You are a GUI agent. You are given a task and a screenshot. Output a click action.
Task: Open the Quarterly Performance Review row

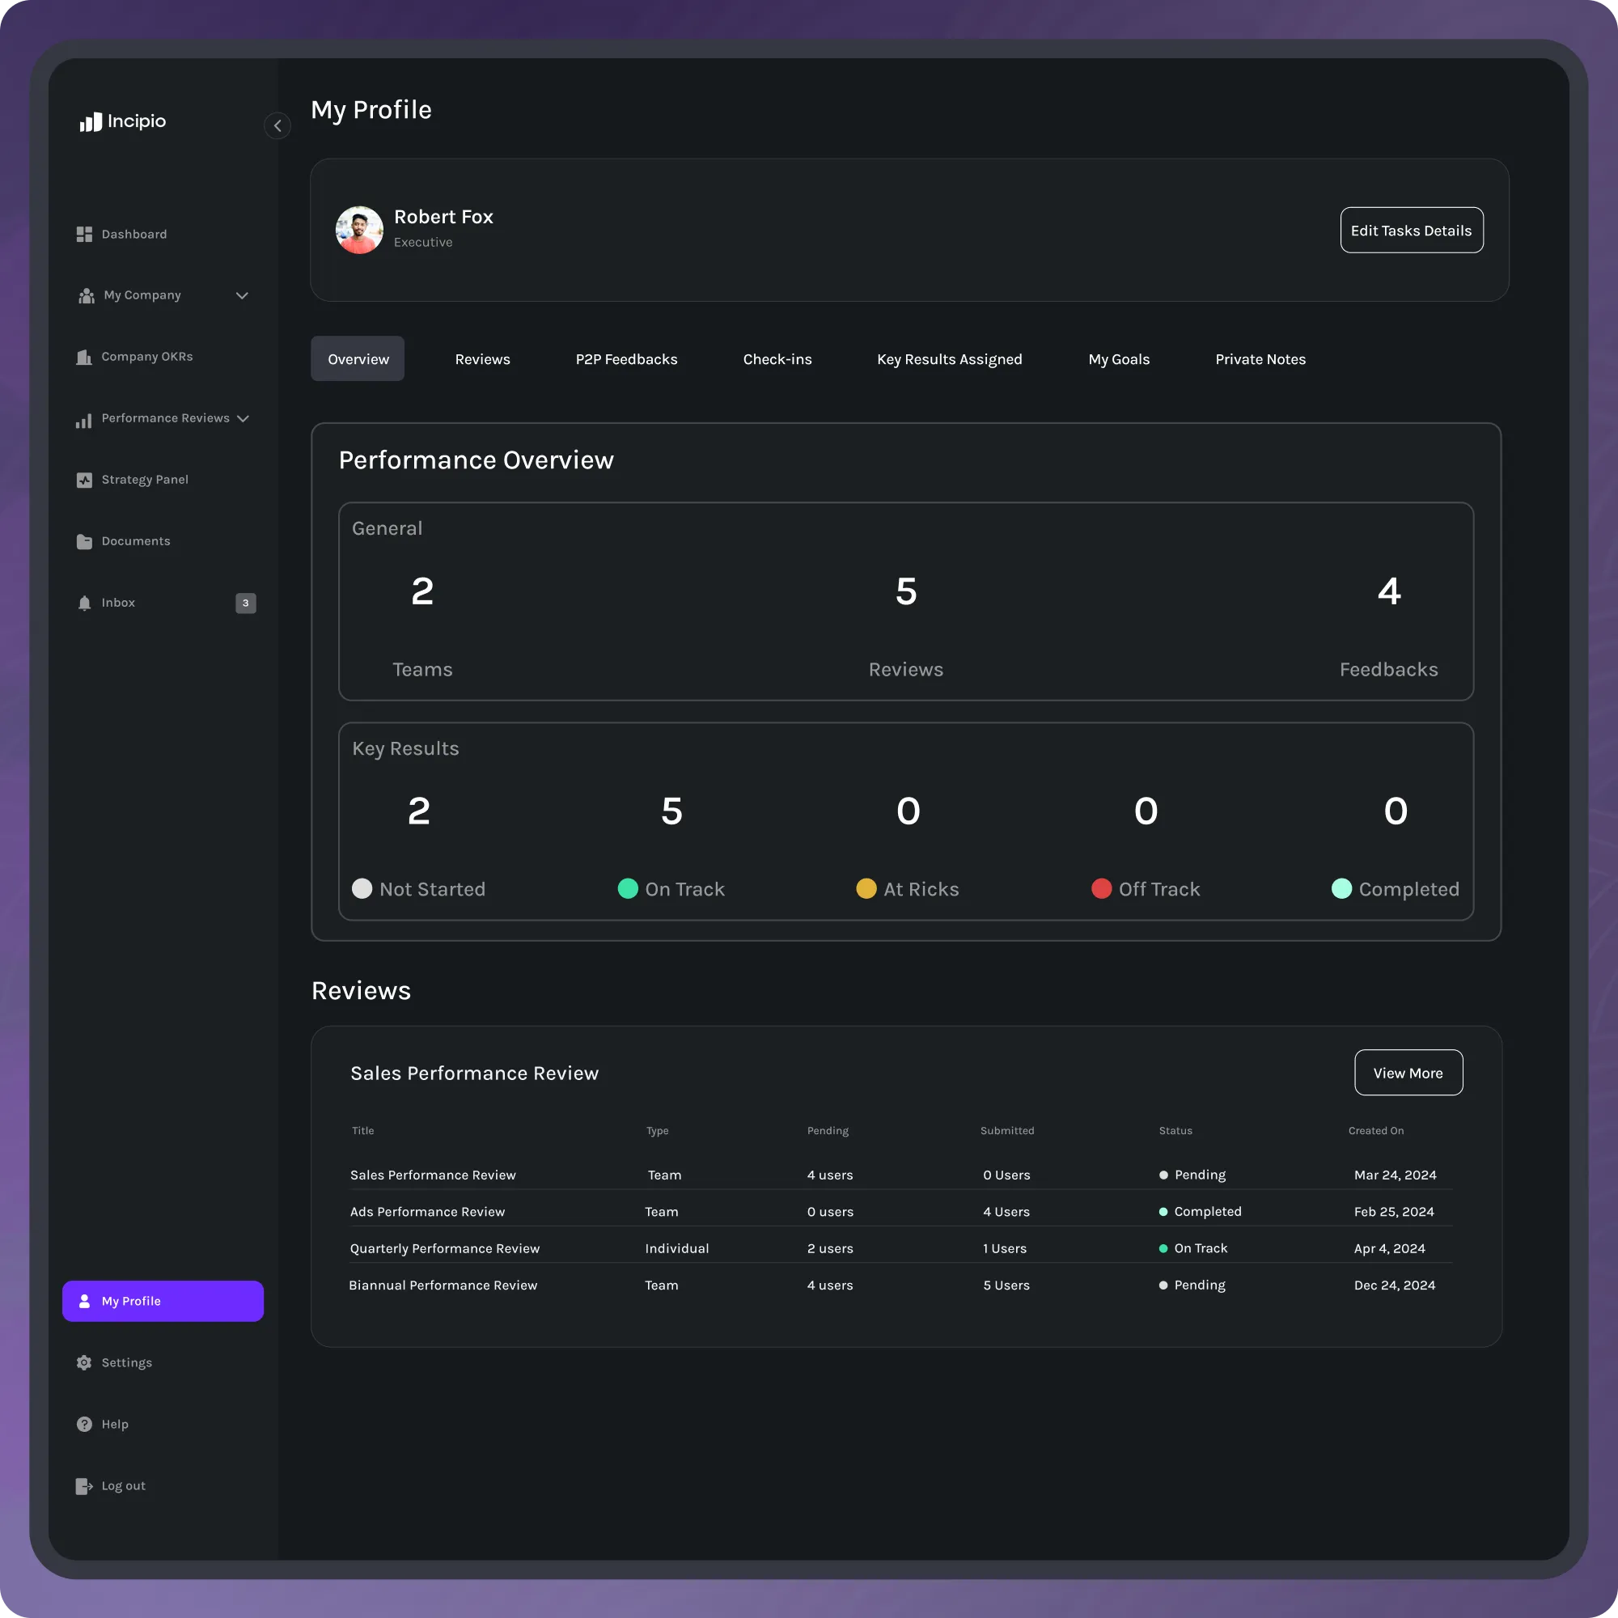445,1248
